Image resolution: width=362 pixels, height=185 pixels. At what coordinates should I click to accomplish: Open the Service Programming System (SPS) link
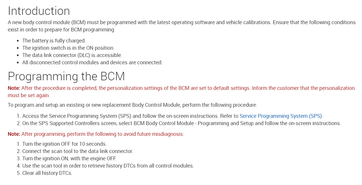click(281, 116)
